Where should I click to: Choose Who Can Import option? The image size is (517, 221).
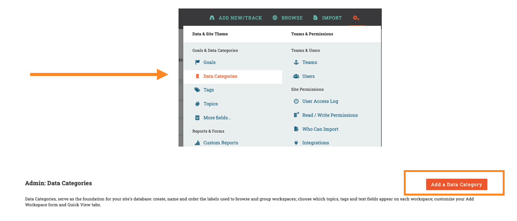pos(320,129)
